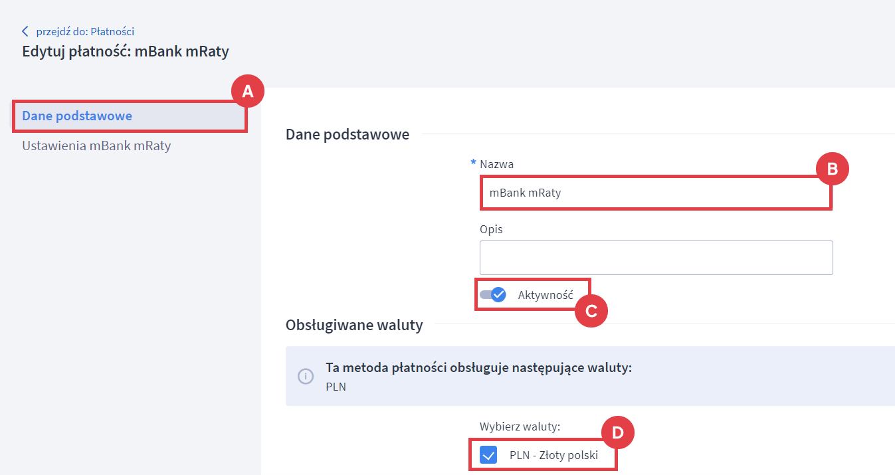
Task: Toggle the Aktywność switch
Action: tap(493, 295)
